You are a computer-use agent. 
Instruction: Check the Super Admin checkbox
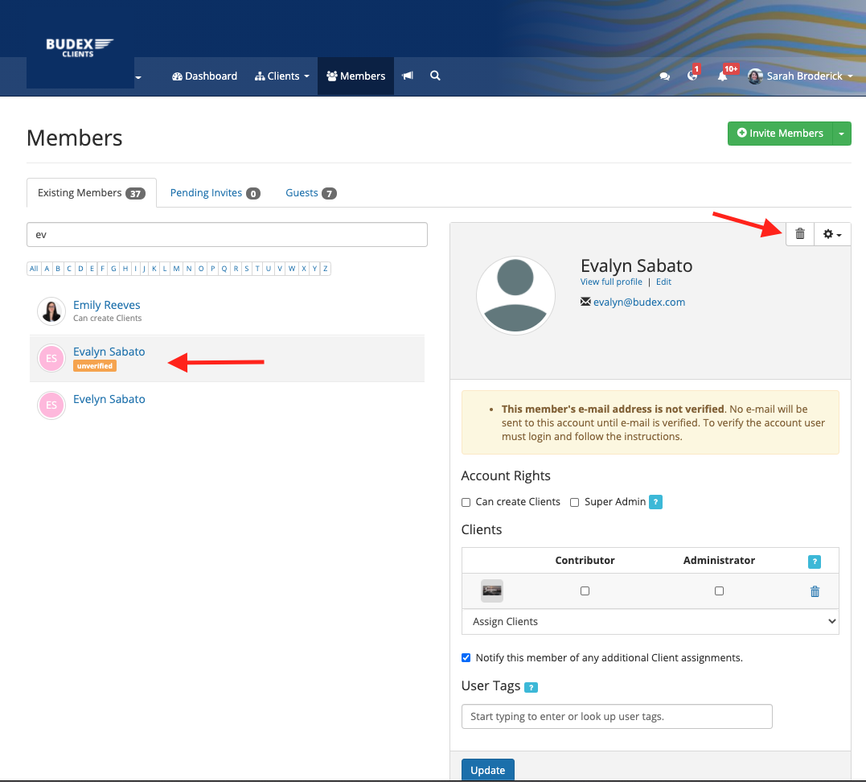pos(574,501)
